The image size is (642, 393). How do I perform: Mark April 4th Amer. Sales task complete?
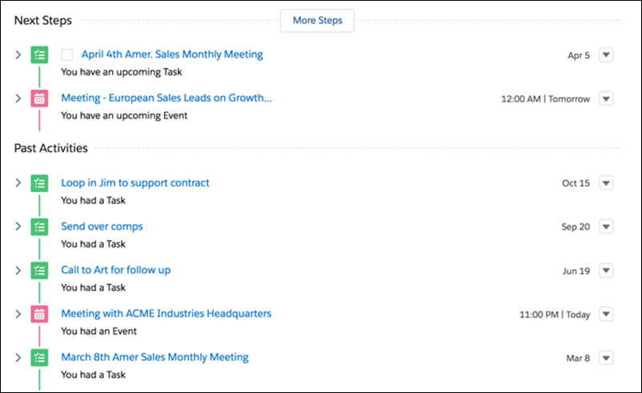coord(67,55)
